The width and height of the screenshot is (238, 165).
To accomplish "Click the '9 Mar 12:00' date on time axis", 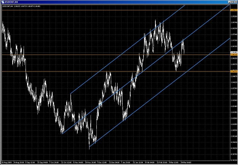I will pos(174,162).
